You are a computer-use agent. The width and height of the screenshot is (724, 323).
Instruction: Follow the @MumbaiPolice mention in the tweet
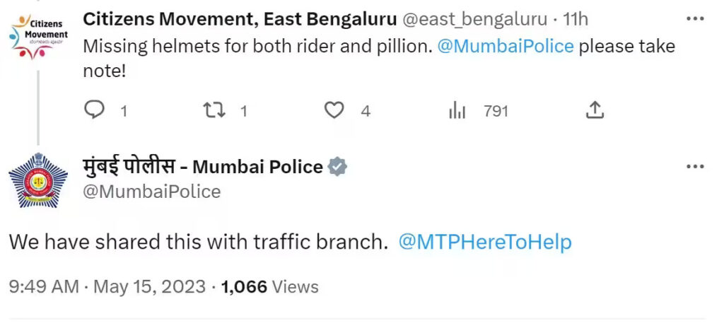(506, 47)
